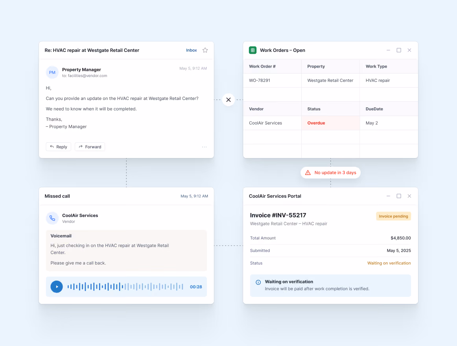Click the info icon in the verification notice

coord(258,282)
